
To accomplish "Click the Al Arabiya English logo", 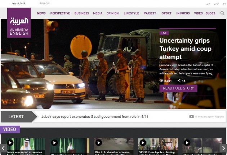I will point(19,23).
